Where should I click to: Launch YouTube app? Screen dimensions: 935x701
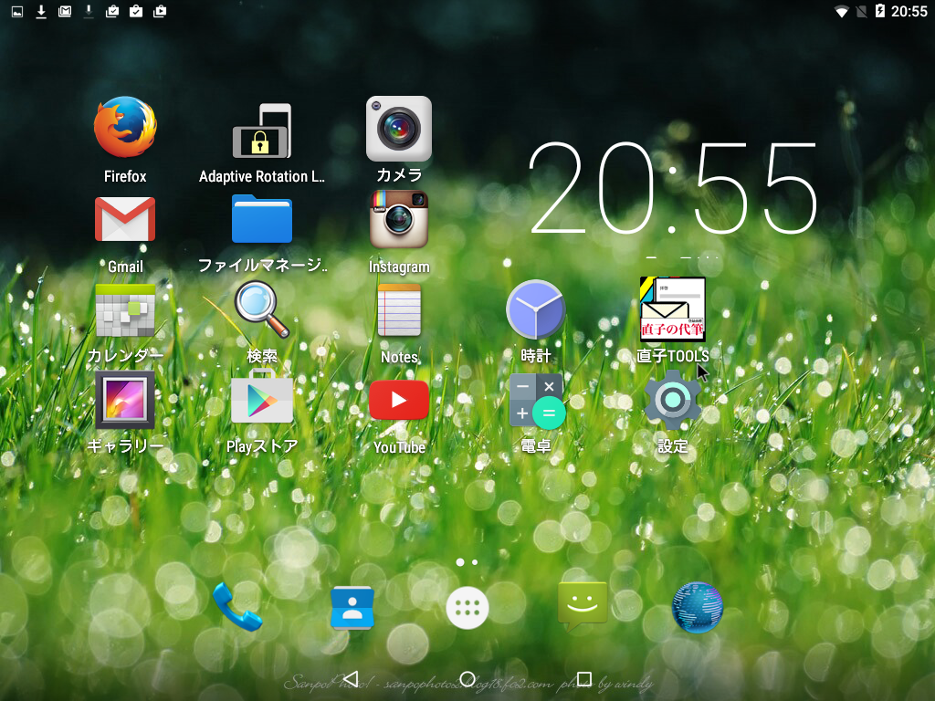pyautogui.click(x=399, y=400)
